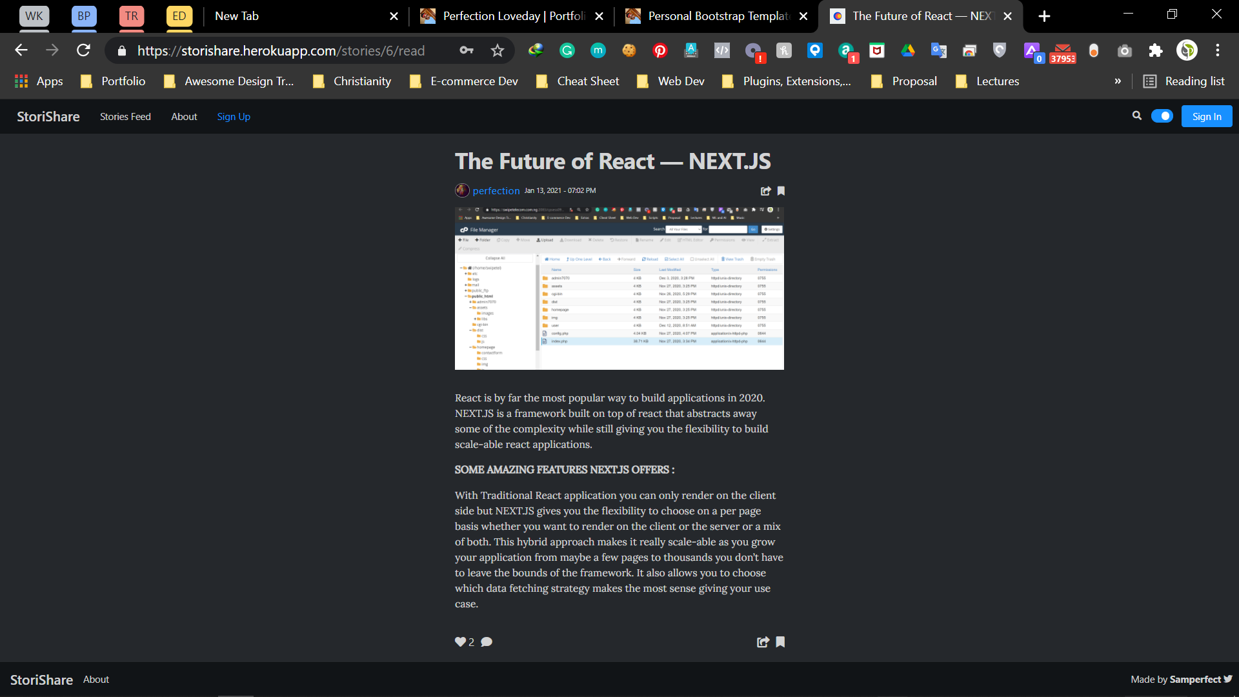This screenshot has height=697, width=1239.
Task: Open the Google Drive extension icon
Action: coord(908,50)
